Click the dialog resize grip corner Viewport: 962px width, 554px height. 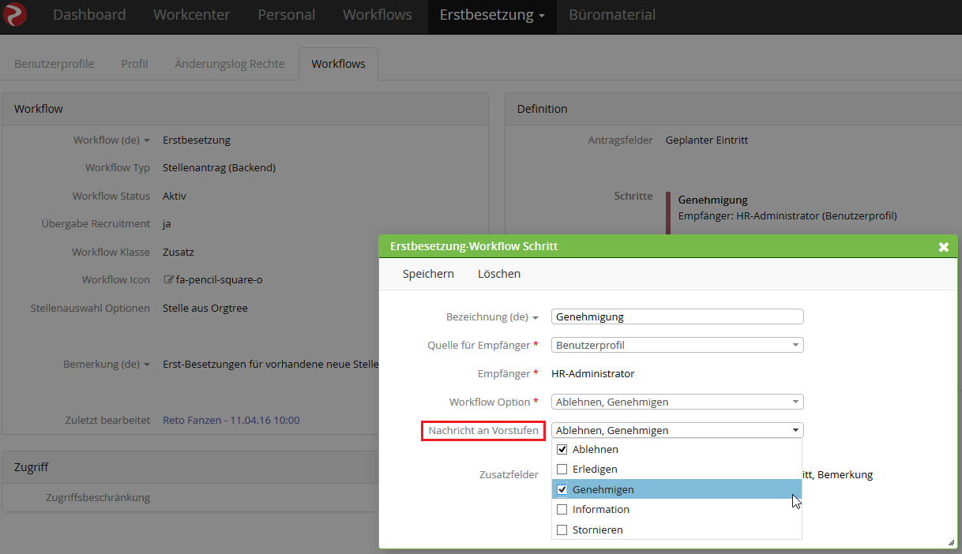(951, 542)
